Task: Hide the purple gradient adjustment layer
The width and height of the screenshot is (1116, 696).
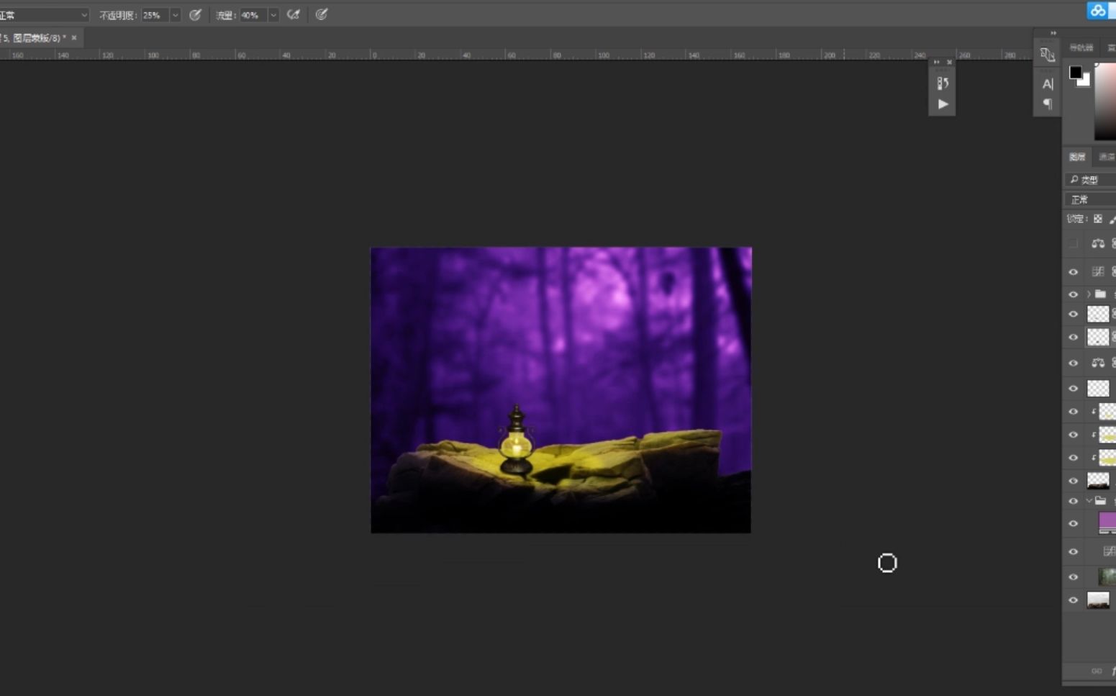Action: pyautogui.click(x=1073, y=523)
